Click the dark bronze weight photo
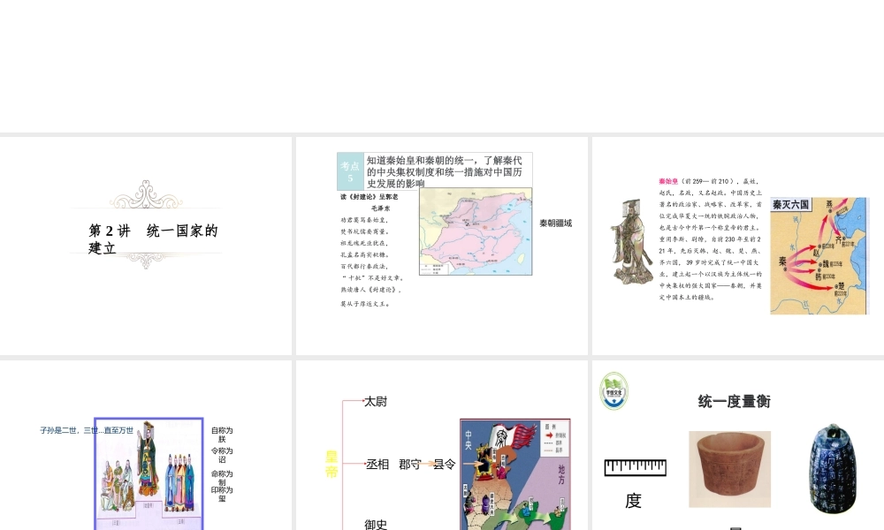884x530 pixels. 833,468
